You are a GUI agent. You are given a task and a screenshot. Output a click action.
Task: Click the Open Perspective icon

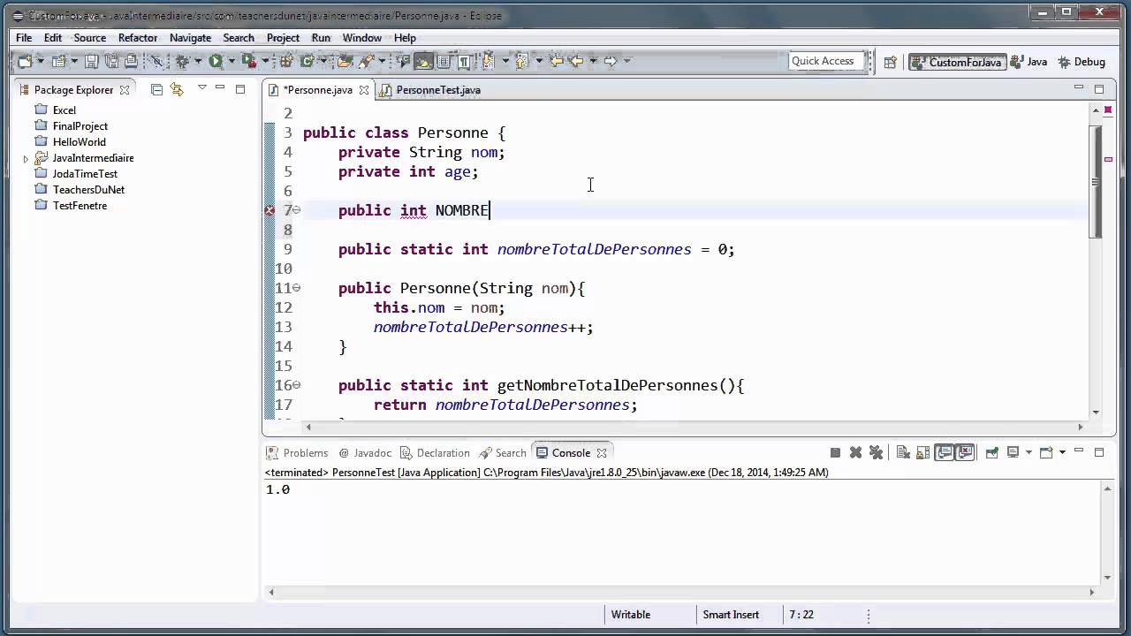click(x=890, y=62)
